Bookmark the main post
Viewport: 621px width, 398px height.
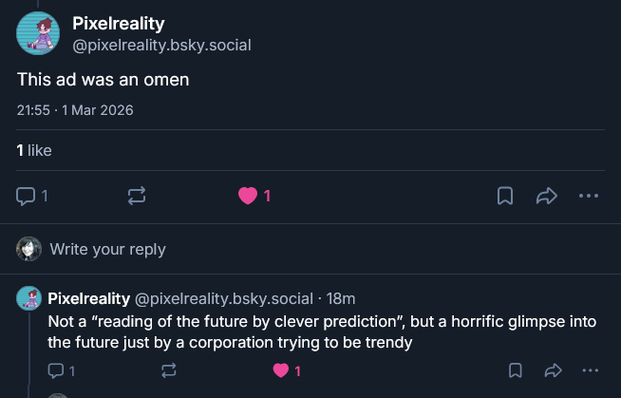point(506,196)
